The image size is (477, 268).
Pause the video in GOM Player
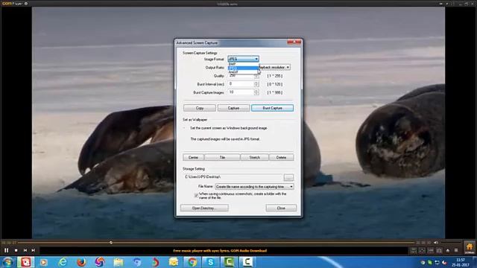tap(7, 250)
